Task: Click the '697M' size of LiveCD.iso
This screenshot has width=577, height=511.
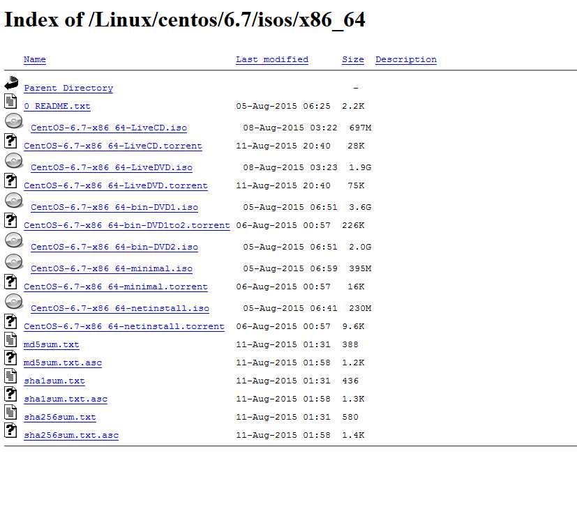Action: pos(360,128)
